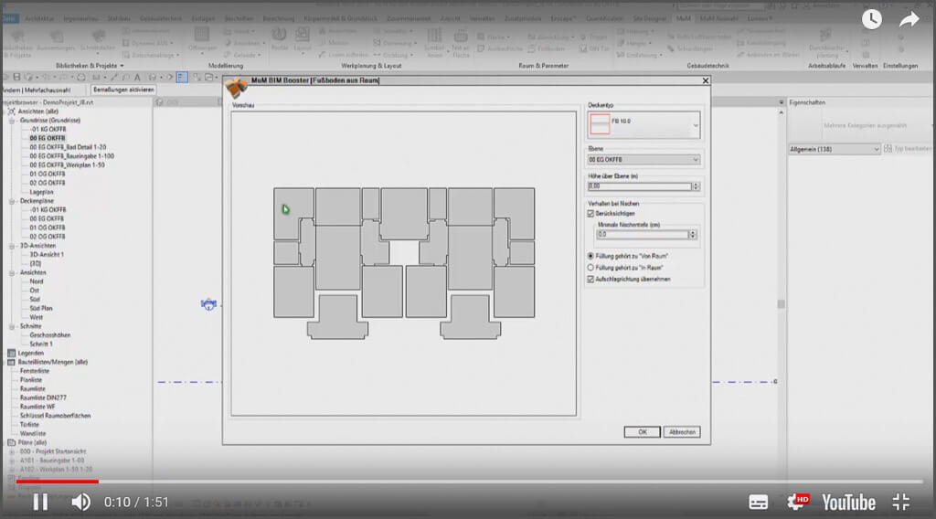This screenshot has height=519, width=936.
Task: Mute the video volume
Action: coord(81,502)
